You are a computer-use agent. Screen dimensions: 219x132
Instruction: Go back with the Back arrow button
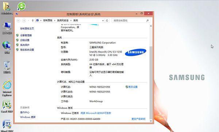point(19,20)
